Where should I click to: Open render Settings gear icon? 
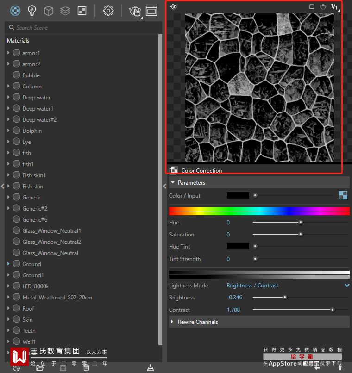(108, 10)
